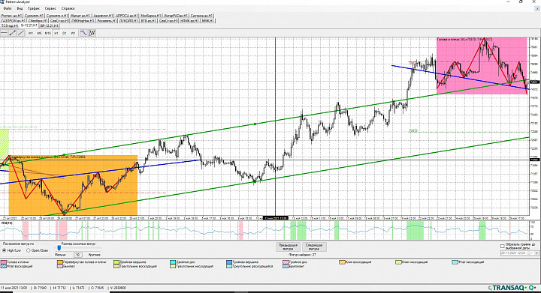This screenshot has height=293, width=541.
Task: Switch to the МосБиржа.H1 tab
Action: (x=151, y=16)
